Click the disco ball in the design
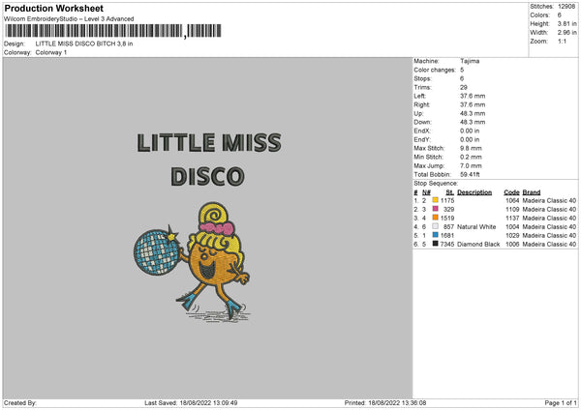 pos(156,251)
